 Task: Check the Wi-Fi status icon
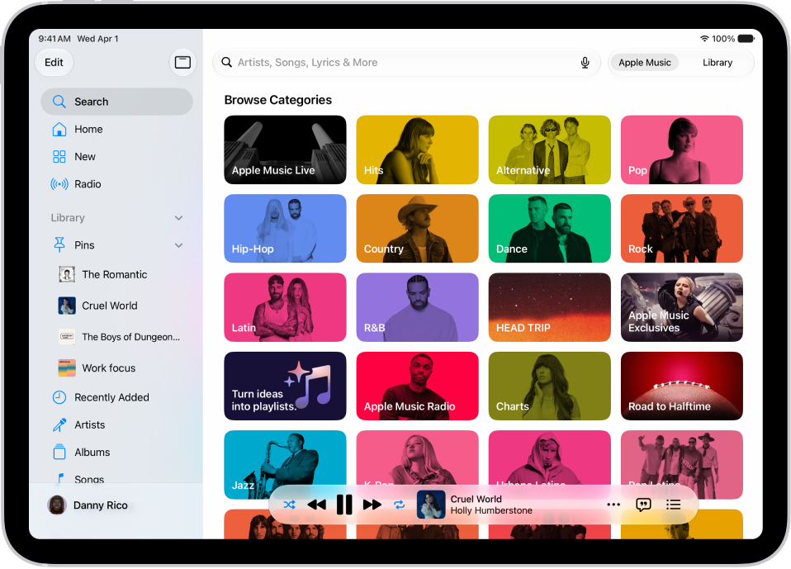[704, 39]
